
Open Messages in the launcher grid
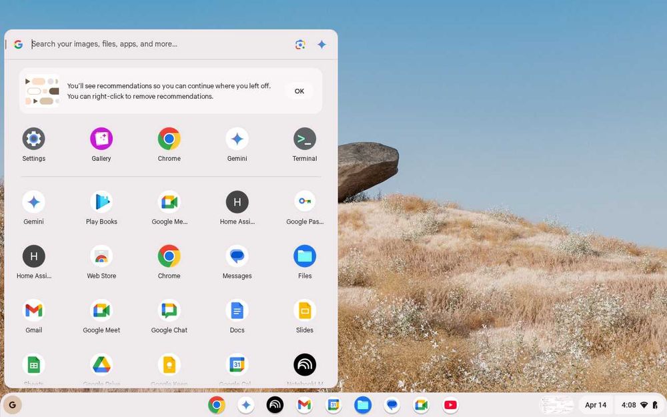point(237,256)
